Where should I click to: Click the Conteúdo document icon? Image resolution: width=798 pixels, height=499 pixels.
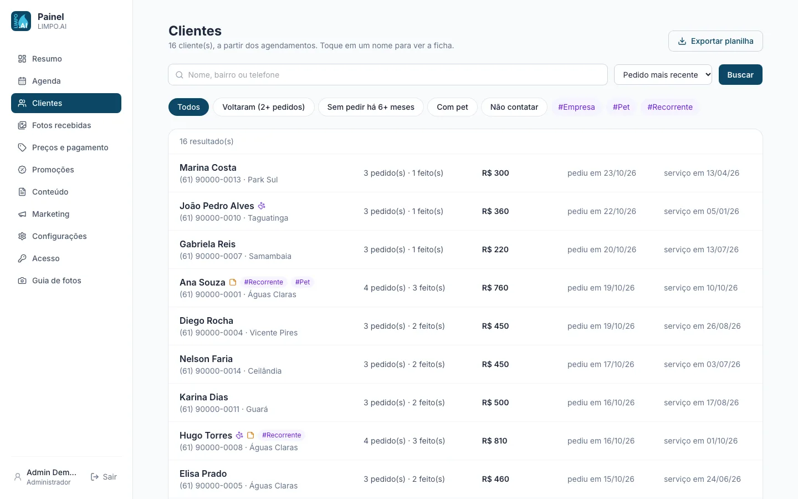pyautogui.click(x=22, y=192)
